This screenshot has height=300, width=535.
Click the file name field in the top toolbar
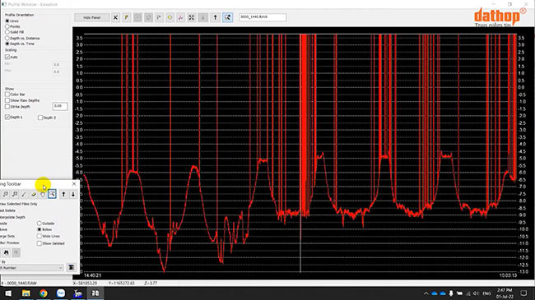[263, 17]
